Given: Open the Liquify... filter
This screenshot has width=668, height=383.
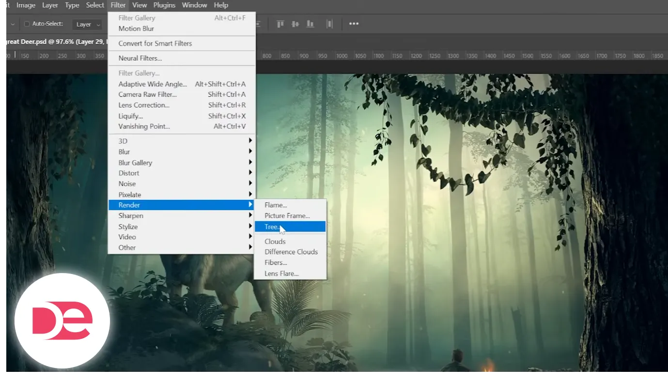Looking at the screenshot, I should 182,116.
